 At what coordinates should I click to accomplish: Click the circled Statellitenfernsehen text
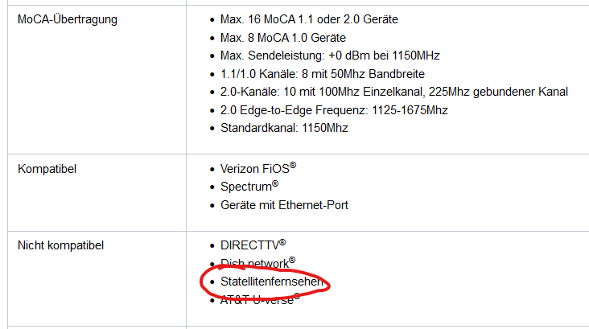click(x=272, y=282)
